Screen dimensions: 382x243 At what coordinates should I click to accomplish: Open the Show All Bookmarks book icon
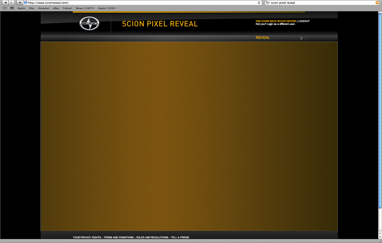(x=5, y=8)
